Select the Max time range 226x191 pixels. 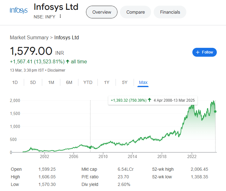click(143, 82)
